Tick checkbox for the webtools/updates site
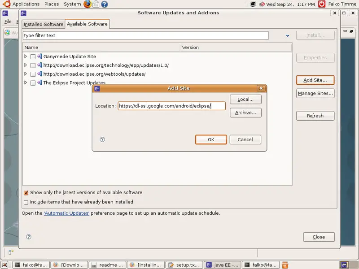The height and width of the screenshot is (269, 359). click(x=33, y=74)
